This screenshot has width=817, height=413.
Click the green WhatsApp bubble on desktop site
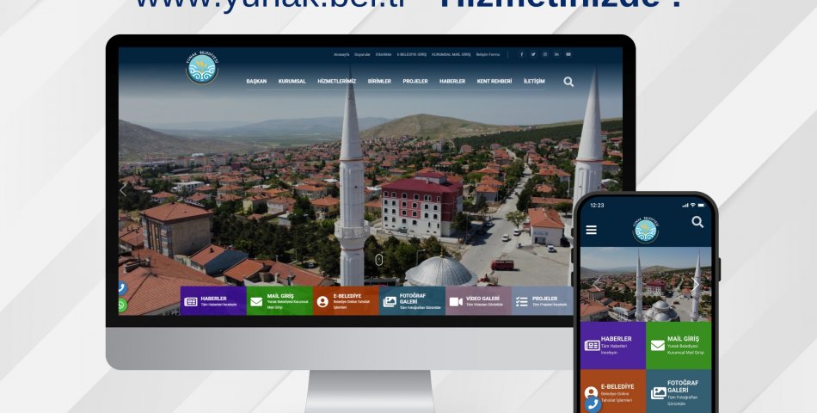click(x=122, y=305)
